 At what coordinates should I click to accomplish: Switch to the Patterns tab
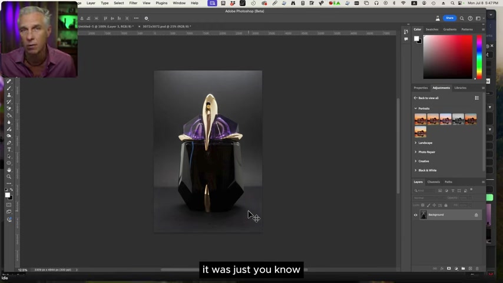pyautogui.click(x=466, y=29)
